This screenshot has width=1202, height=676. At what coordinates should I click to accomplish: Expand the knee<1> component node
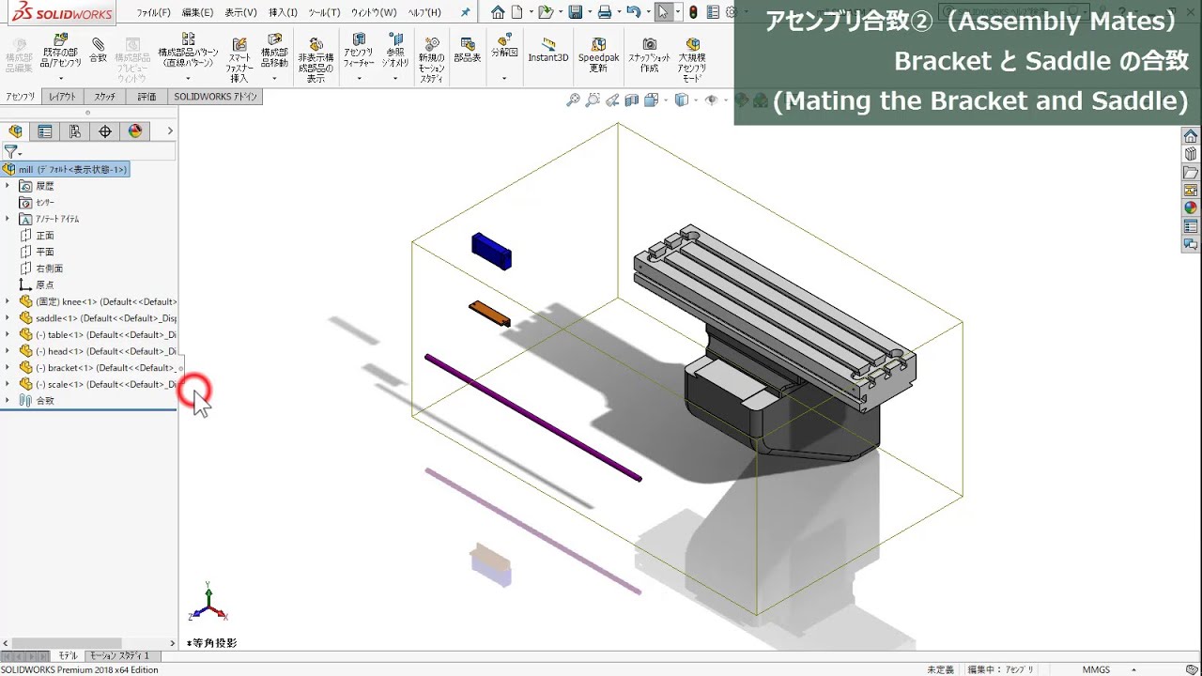coord(8,301)
